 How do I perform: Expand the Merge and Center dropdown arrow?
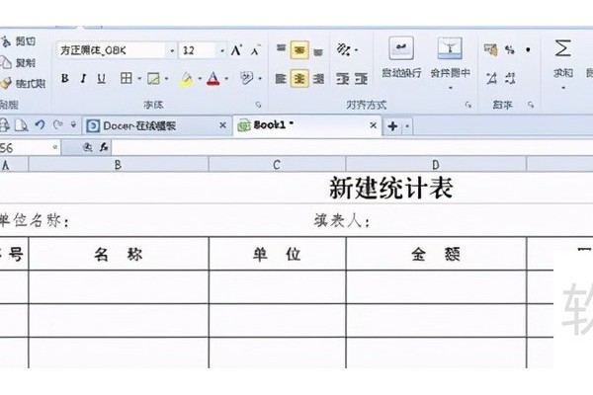451,88
